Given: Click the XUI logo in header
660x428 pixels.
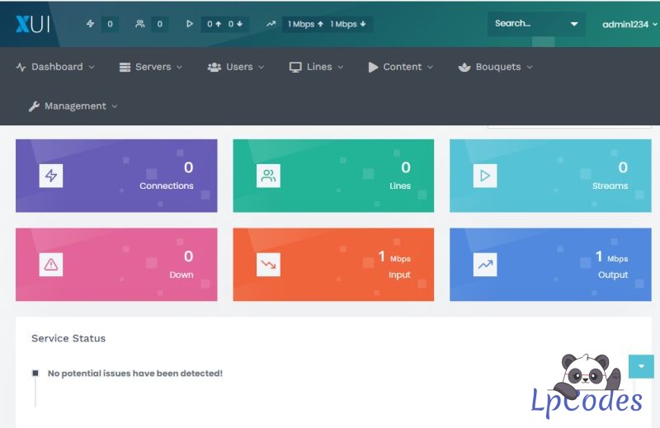Looking at the screenshot, I should pyautogui.click(x=33, y=24).
